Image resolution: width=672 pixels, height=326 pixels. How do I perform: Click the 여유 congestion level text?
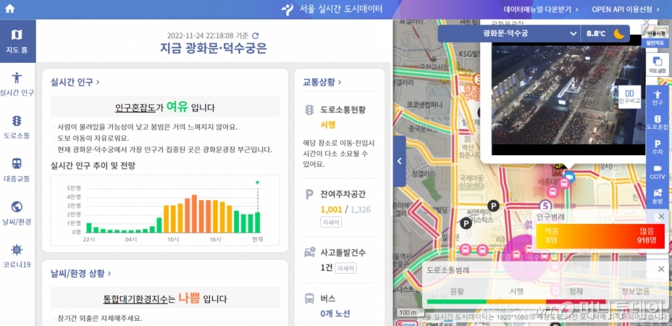[x=177, y=107]
